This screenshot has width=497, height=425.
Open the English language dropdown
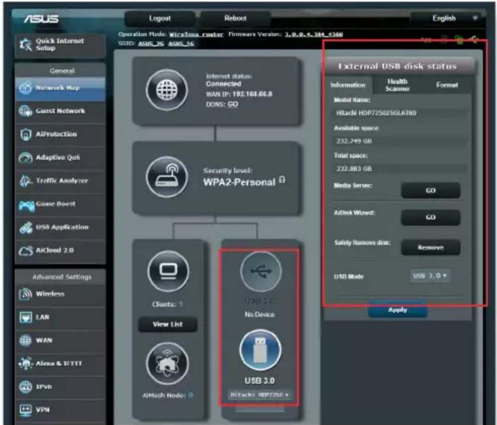[x=448, y=18]
